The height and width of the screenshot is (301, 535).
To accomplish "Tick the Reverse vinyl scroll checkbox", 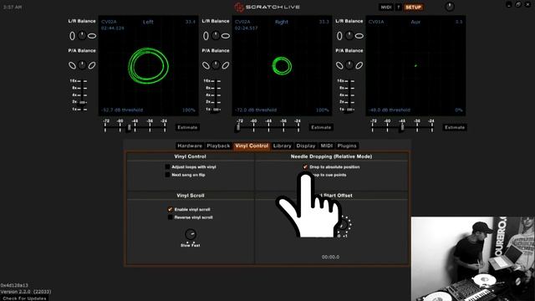I will pos(170,217).
